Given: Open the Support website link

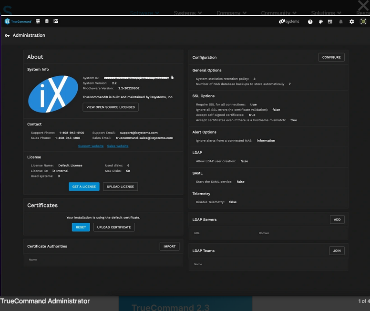Looking at the screenshot, I should pos(91,146).
